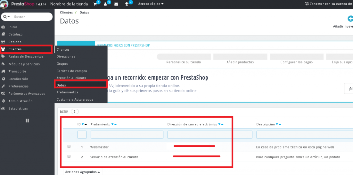The width and height of the screenshot is (353, 175).
Task: Select the Servicio de atención al cliente checkbox
Action: [x=69, y=156]
